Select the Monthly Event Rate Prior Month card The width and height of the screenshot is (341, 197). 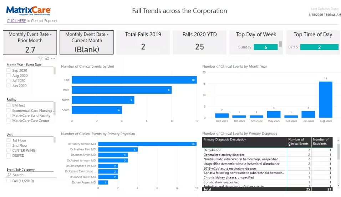coord(30,43)
